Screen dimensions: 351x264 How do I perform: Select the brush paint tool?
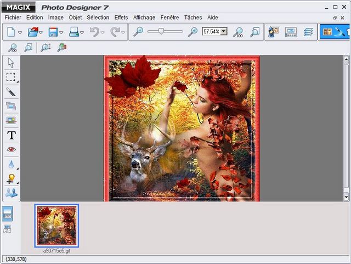tap(11, 92)
